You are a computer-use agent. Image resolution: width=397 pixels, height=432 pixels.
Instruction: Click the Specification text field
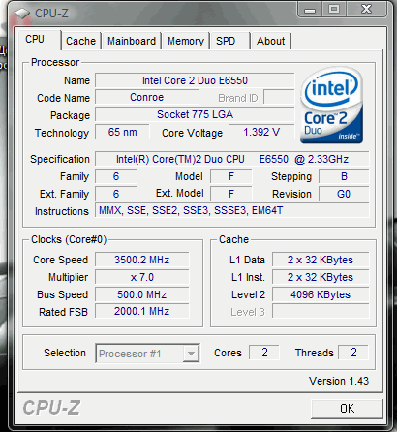tap(232, 159)
